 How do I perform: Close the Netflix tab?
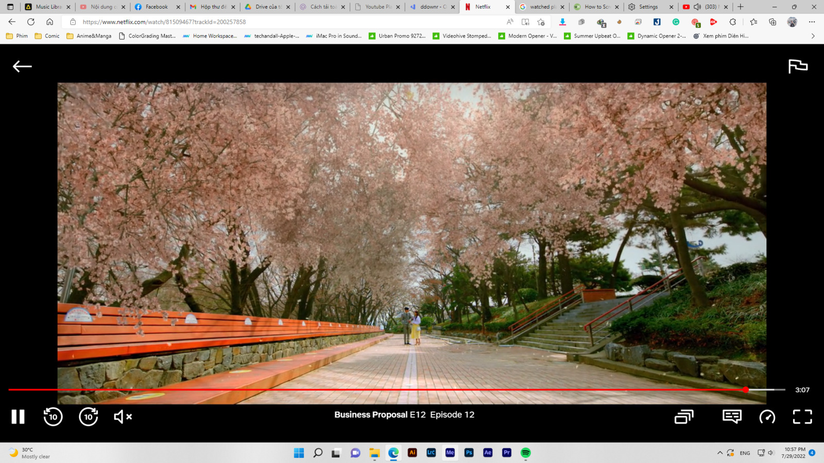pyautogui.click(x=507, y=7)
